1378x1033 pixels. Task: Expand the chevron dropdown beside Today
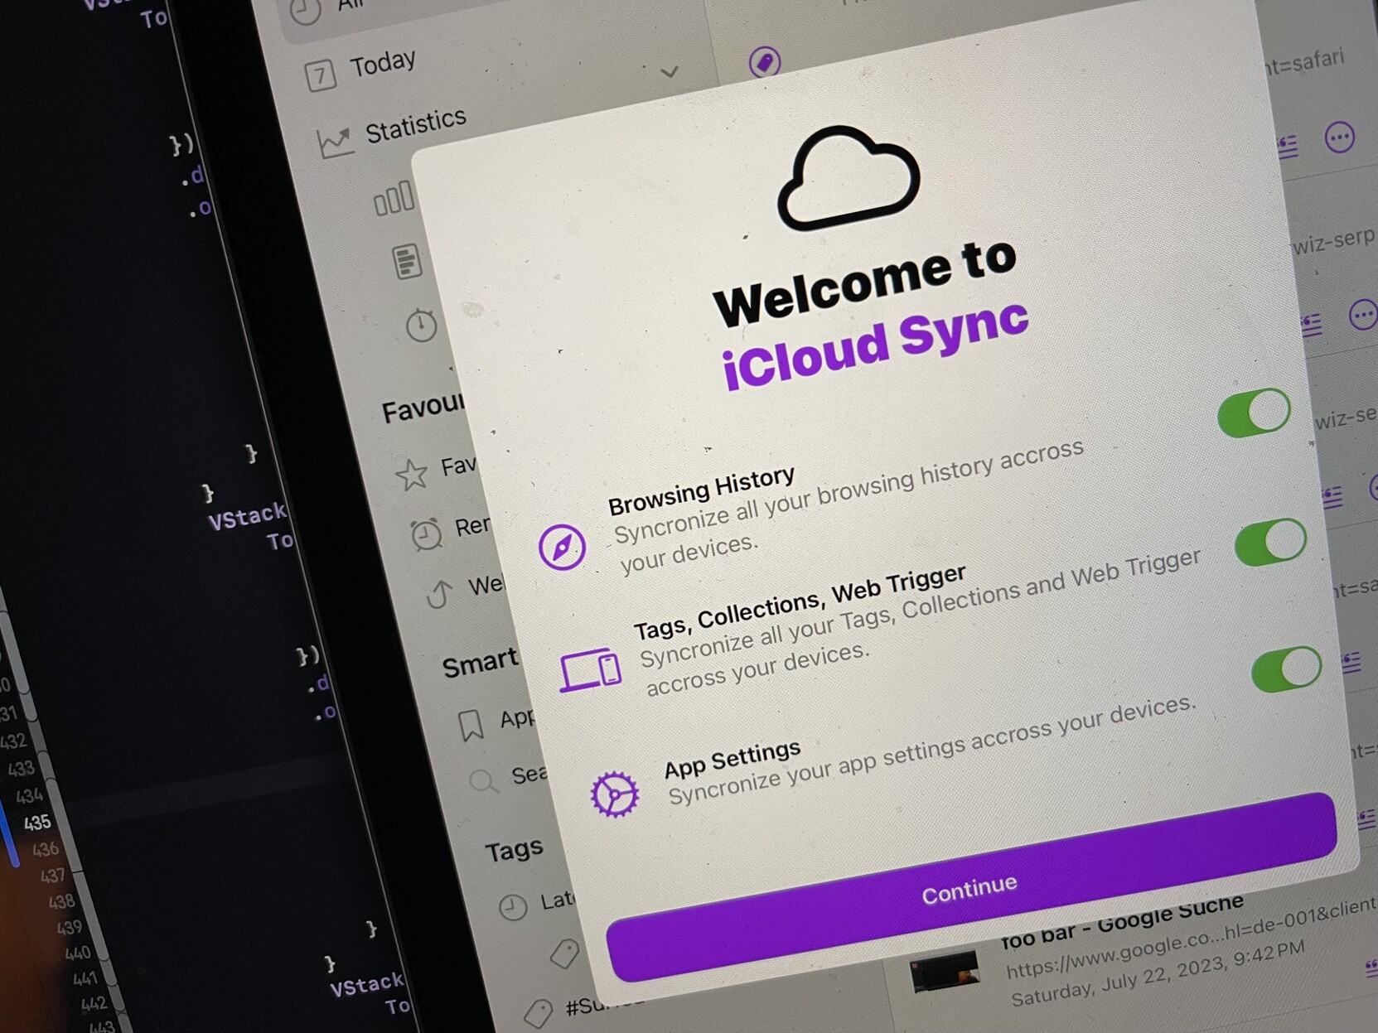(x=670, y=72)
